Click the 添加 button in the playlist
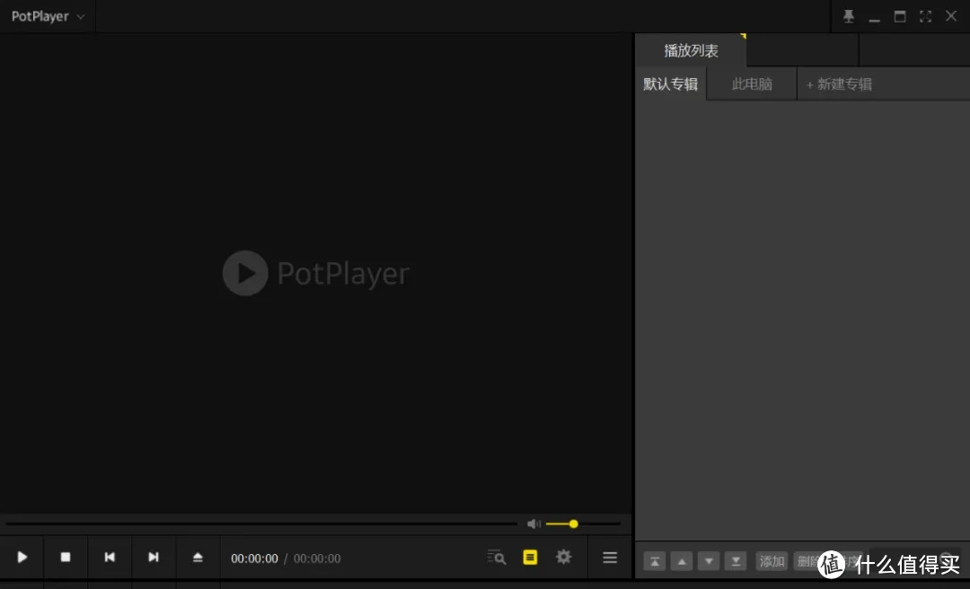The width and height of the screenshot is (970, 589). click(x=772, y=562)
